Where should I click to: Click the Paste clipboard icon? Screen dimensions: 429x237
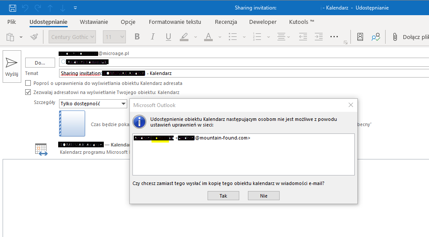[10, 37]
